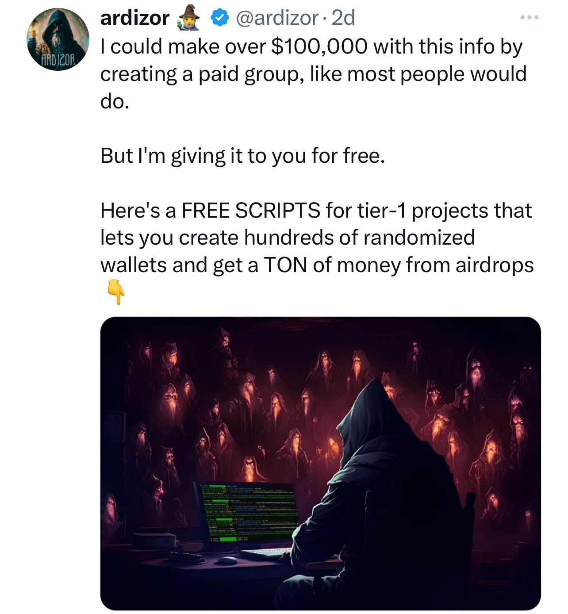The width and height of the screenshot is (568, 614).
Task: Open the @ardizor handle link
Action: 277,18
